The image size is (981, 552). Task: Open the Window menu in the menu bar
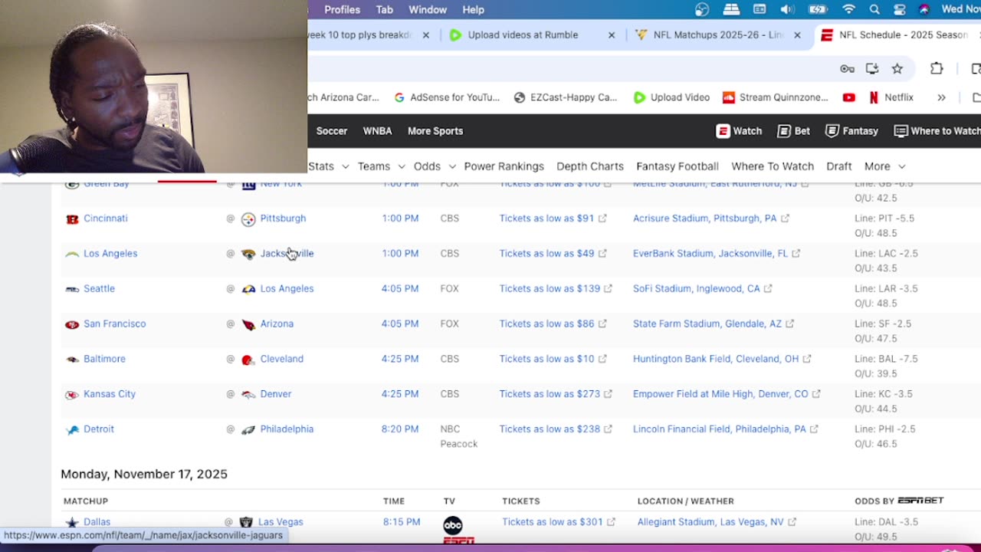(428, 9)
